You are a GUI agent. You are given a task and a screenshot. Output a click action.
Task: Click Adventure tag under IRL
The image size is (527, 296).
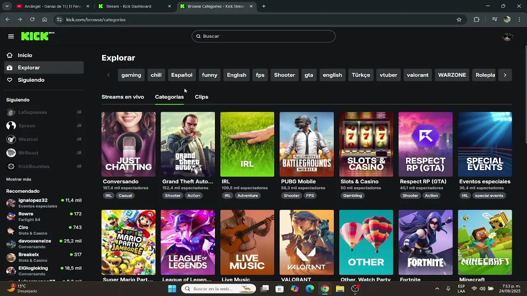click(247, 196)
